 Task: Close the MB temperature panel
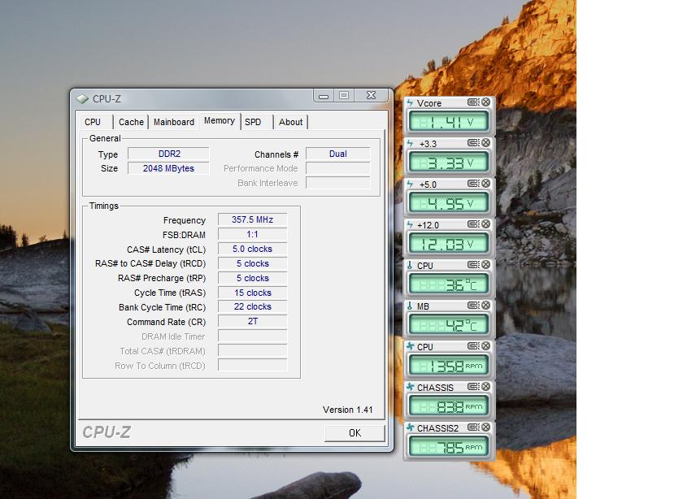click(485, 306)
